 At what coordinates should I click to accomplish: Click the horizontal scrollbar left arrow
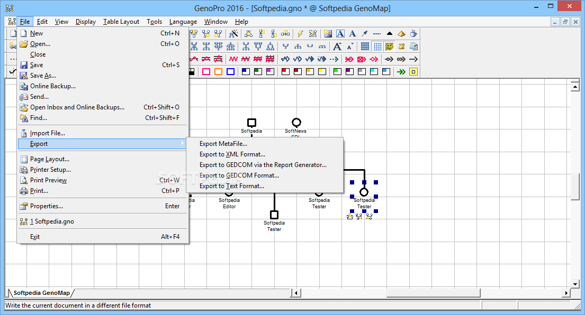pos(296,293)
